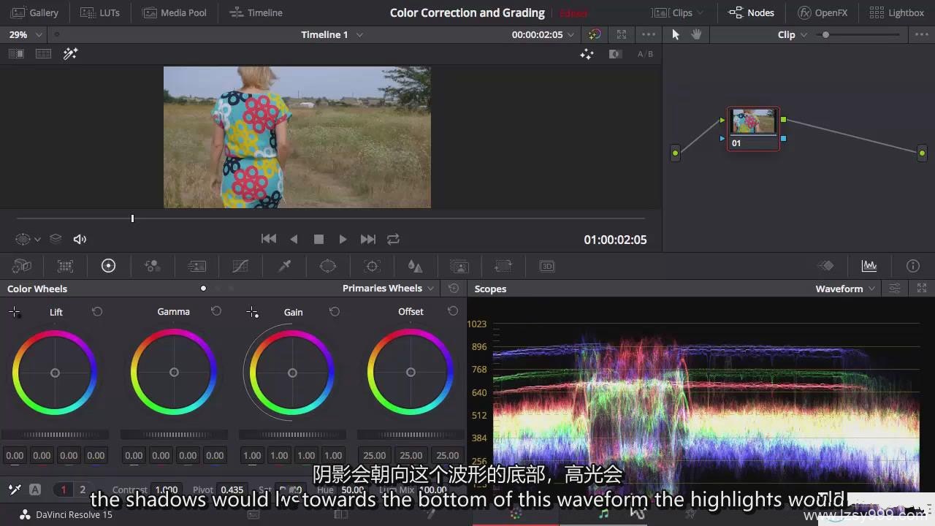Viewport: 935px width, 526px height.
Task: Click the Lift color balance reset icon
Action: (97, 312)
